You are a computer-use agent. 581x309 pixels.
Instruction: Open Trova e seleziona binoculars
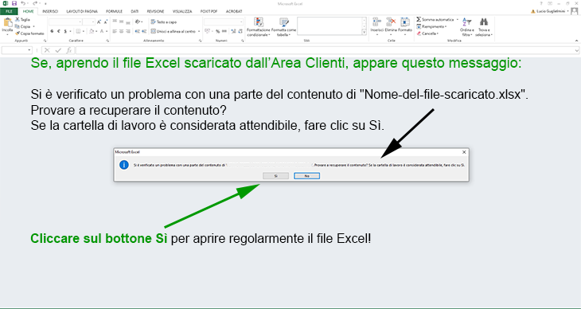[x=484, y=22]
